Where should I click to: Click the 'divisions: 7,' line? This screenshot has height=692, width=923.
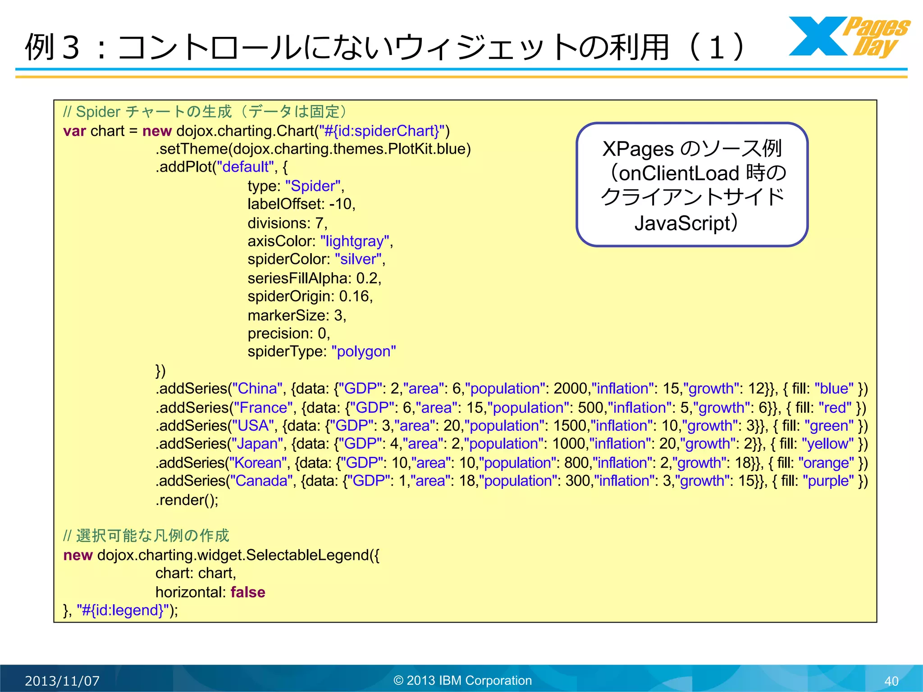coord(288,223)
